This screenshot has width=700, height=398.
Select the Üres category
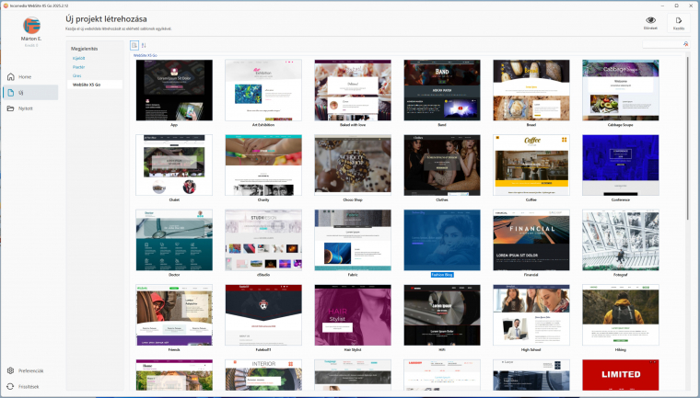tap(77, 75)
